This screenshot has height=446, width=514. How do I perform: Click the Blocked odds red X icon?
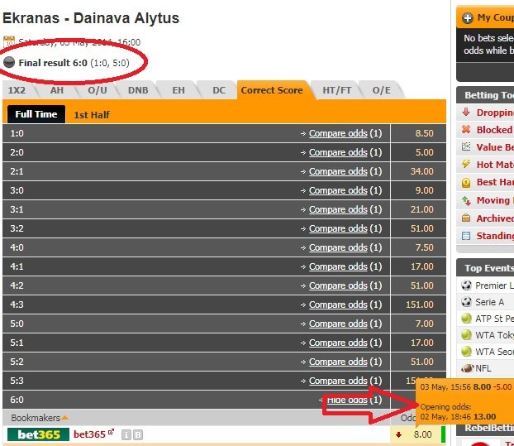tap(466, 129)
